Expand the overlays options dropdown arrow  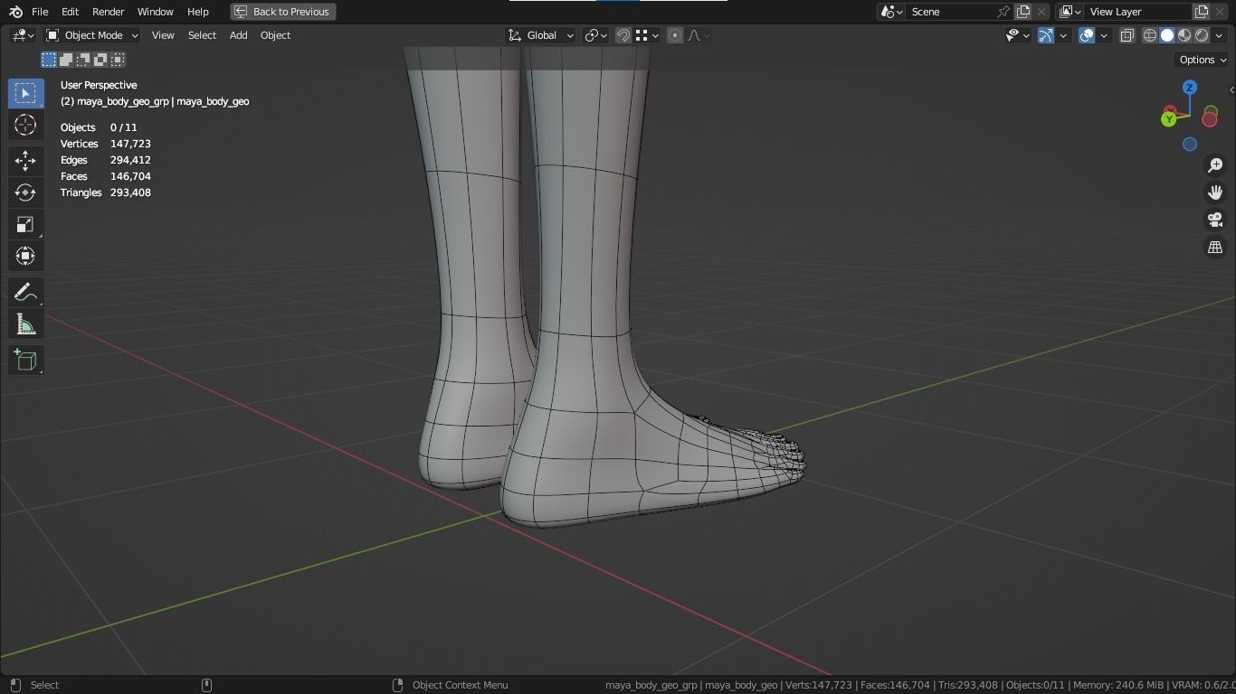point(1104,35)
